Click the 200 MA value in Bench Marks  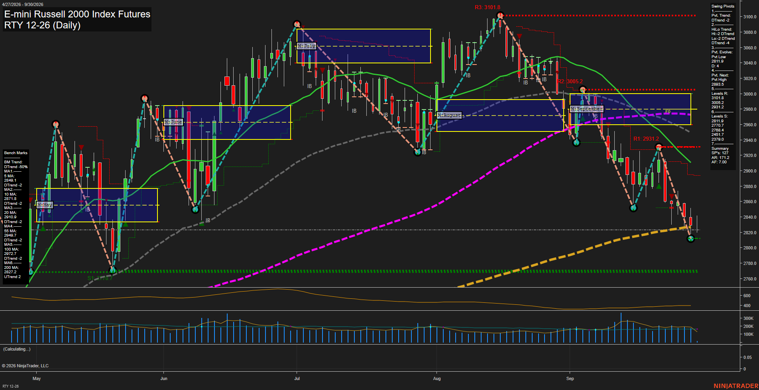coord(10,272)
